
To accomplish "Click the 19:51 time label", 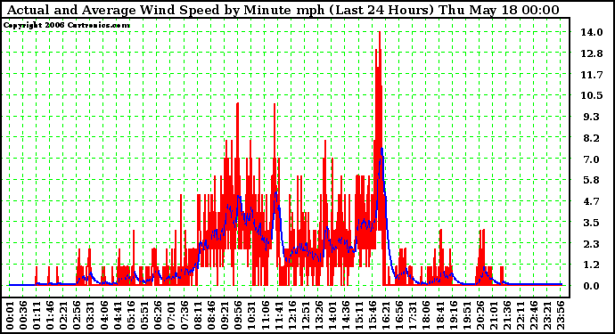I will [467, 315].
